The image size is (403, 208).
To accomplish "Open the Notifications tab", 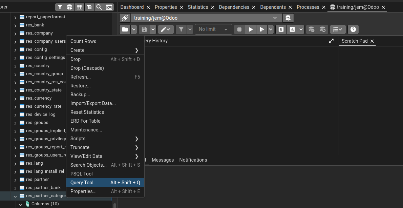I will point(193,160).
